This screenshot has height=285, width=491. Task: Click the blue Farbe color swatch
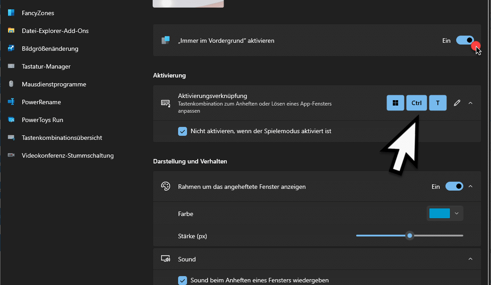[x=439, y=213]
